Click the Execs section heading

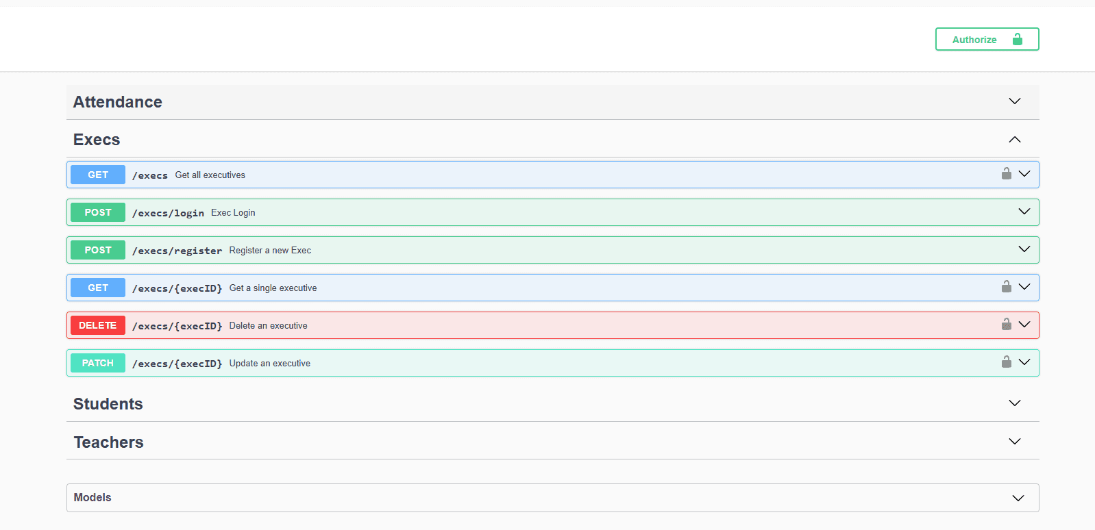coord(97,140)
